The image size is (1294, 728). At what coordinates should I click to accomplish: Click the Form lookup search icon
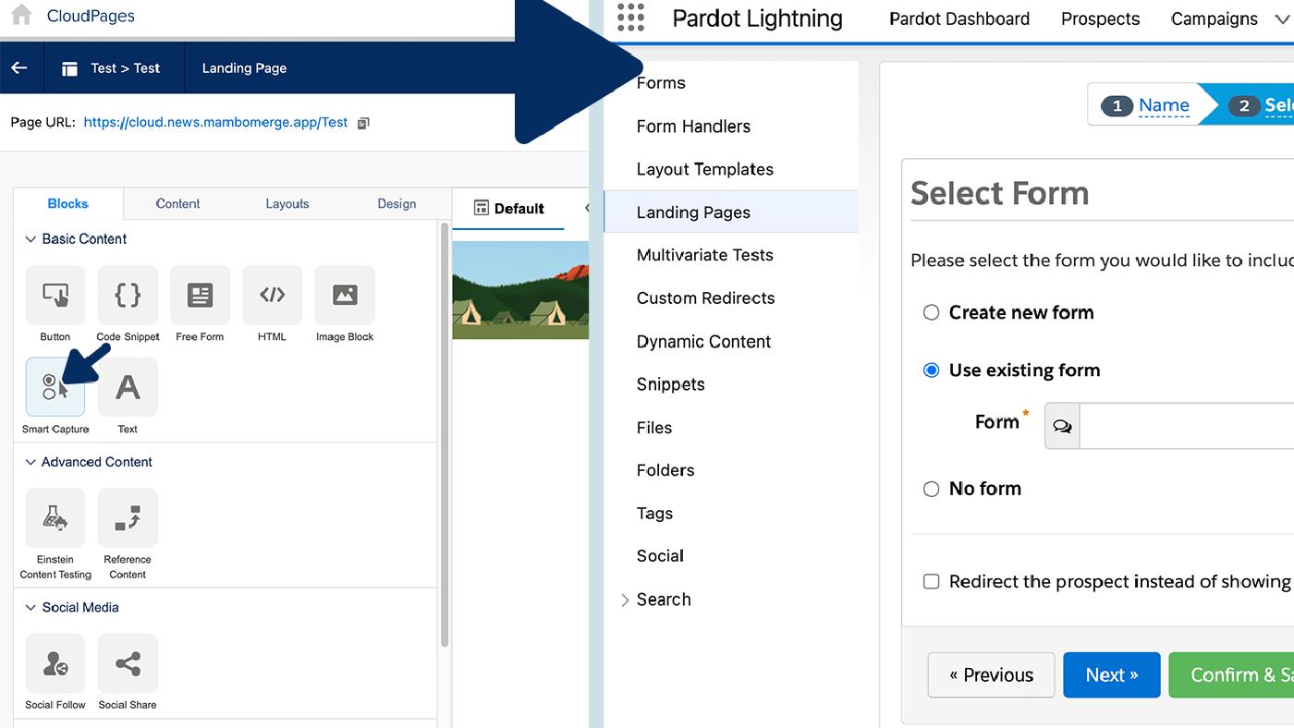[1061, 425]
